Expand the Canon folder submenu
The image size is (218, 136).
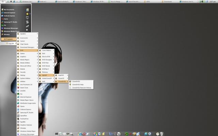[x=27, y=41]
